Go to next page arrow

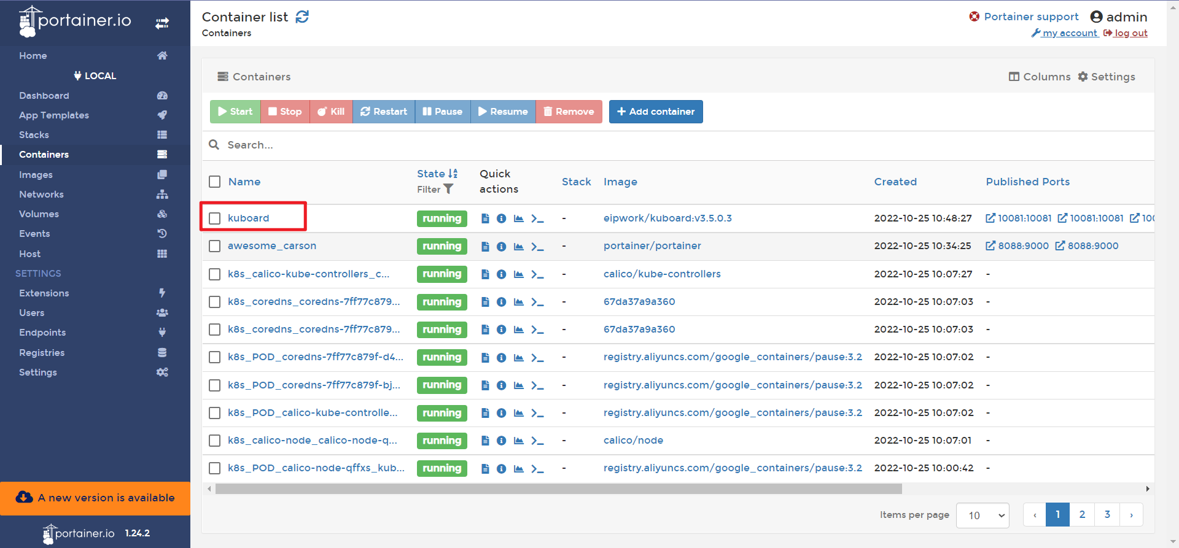(1131, 515)
